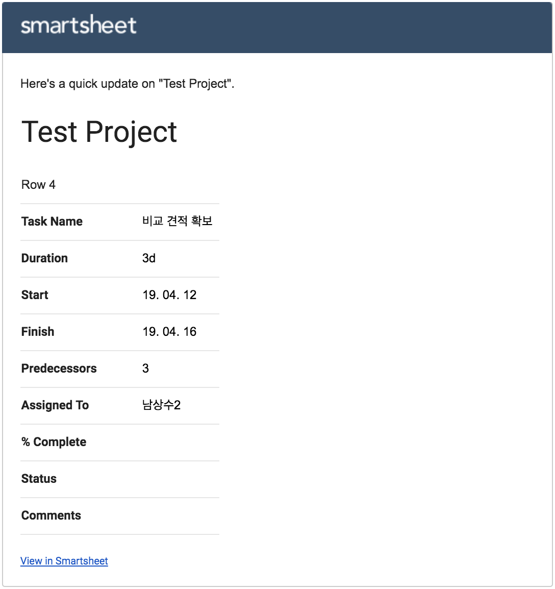Select the % Complete label
Image resolution: width=555 pixels, height=589 pixels.
tap(54, 442)
